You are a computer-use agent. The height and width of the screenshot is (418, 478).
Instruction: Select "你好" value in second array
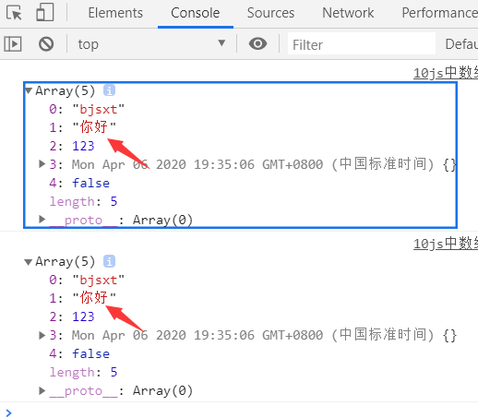(94, 298)
